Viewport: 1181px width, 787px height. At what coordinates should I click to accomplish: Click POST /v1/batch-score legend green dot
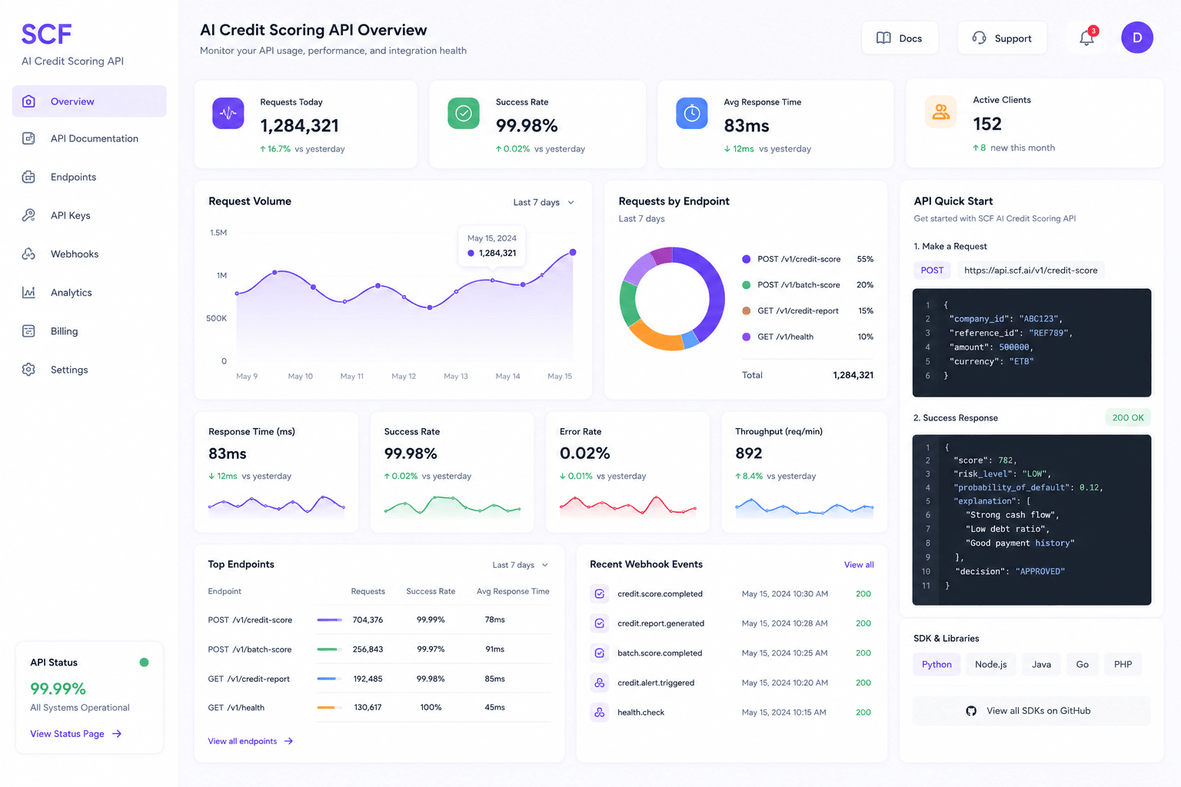(746, 285)
